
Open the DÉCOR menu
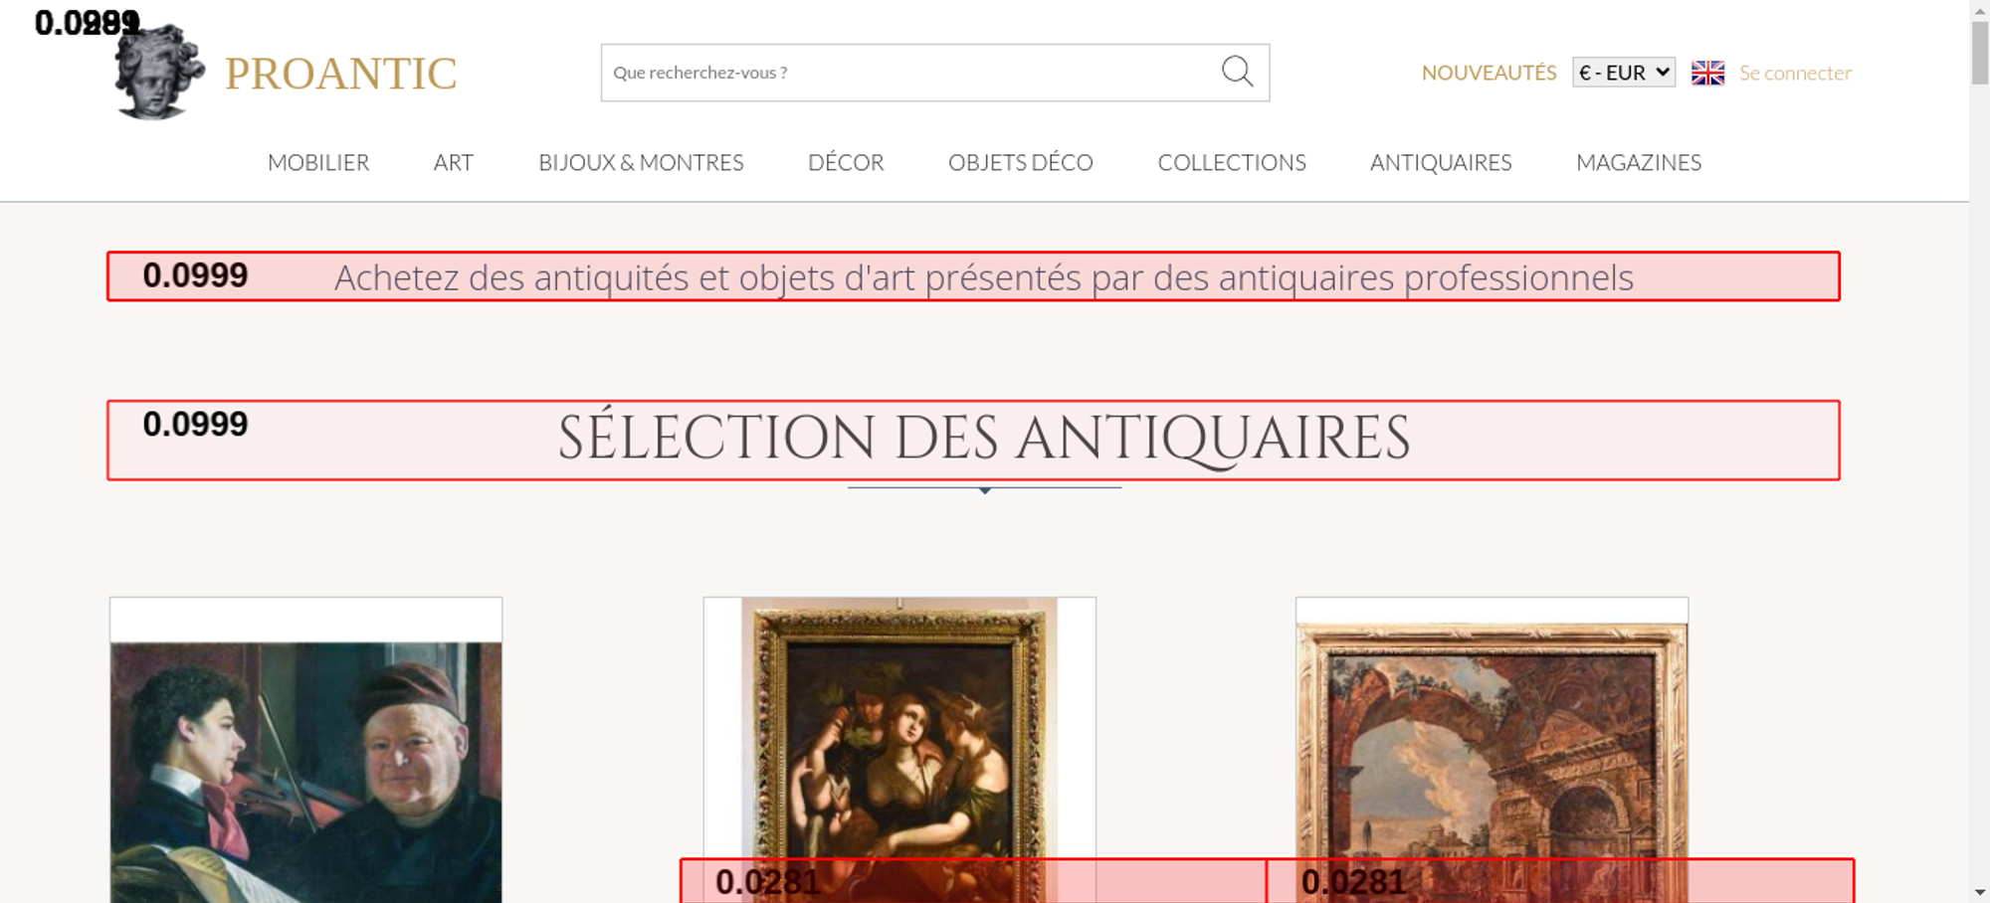(846, 162)
